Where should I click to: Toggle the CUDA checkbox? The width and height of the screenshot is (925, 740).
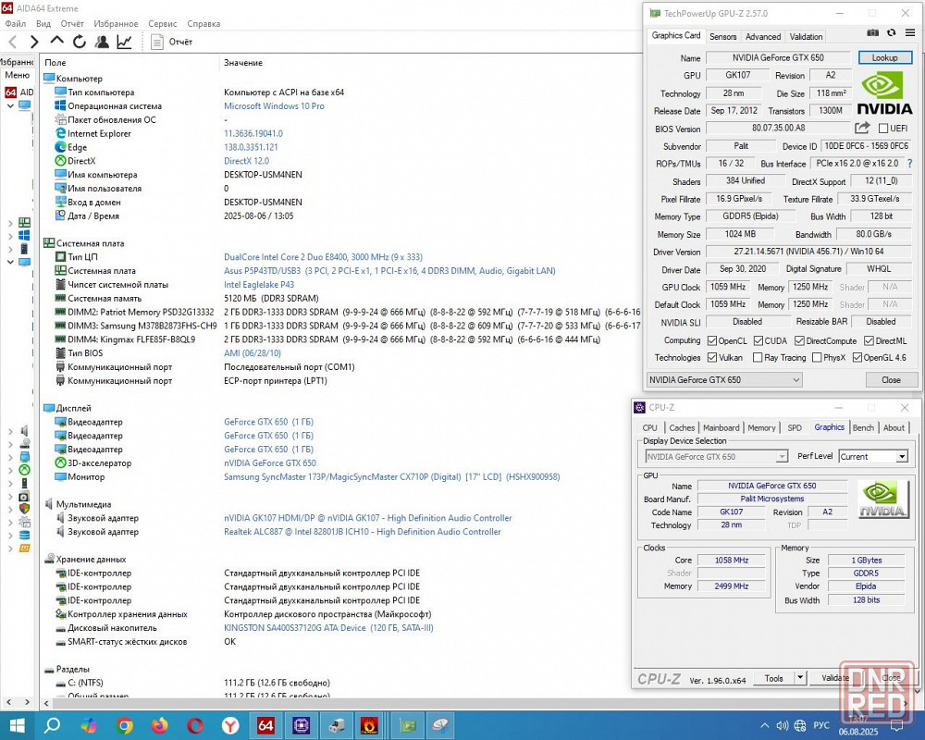[x=758, y=340]
